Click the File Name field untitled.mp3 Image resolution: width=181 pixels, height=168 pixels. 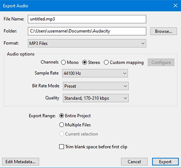[x=87, y=19]
